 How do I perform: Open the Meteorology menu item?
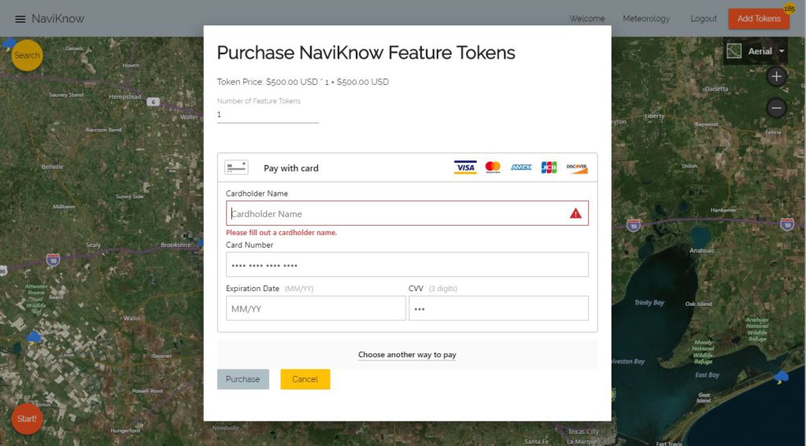[646, 19]
